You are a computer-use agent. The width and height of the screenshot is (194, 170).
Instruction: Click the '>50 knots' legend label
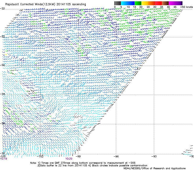(186, 7)
